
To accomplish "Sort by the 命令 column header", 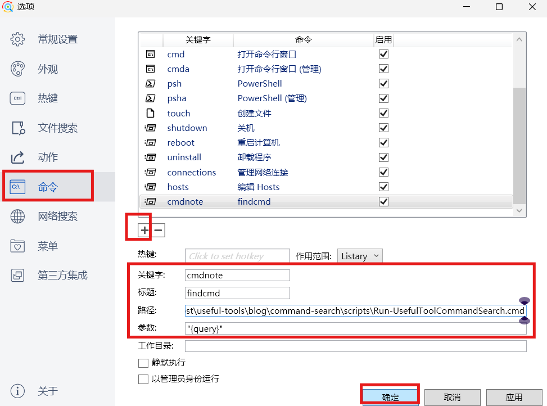I will [304, 40].
